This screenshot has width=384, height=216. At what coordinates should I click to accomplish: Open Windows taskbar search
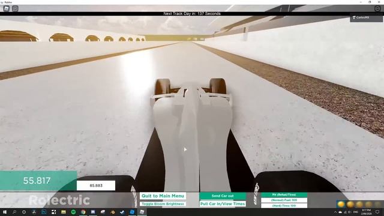(14, 212)
